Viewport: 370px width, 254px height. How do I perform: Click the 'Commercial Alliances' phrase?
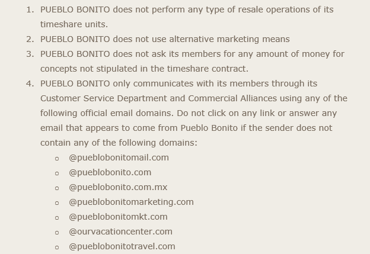(x=232, y=98)
